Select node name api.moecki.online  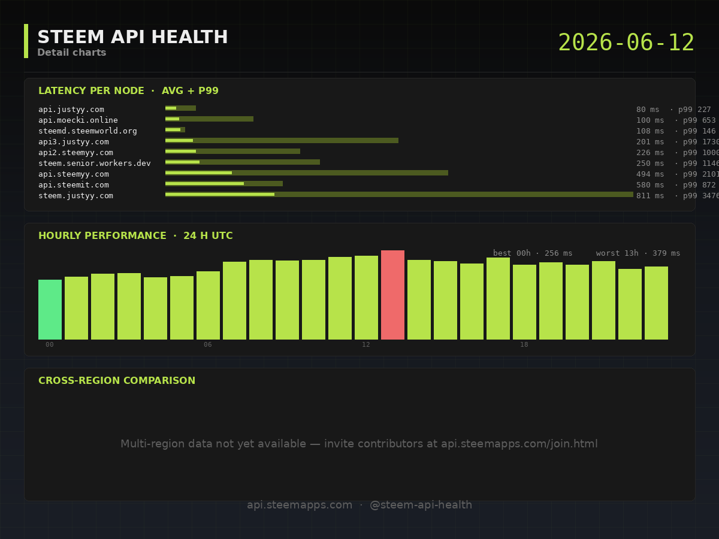tap(78, 120)
